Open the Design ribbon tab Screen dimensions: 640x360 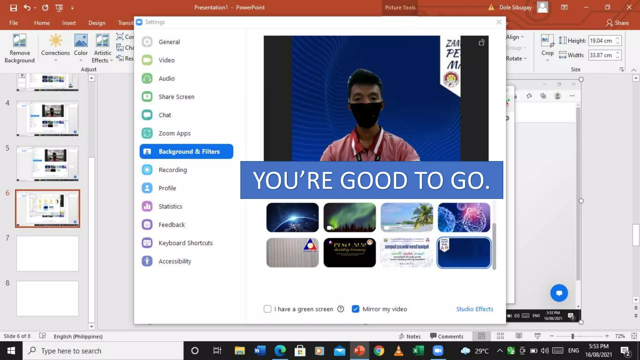click(x=97, y=23)
